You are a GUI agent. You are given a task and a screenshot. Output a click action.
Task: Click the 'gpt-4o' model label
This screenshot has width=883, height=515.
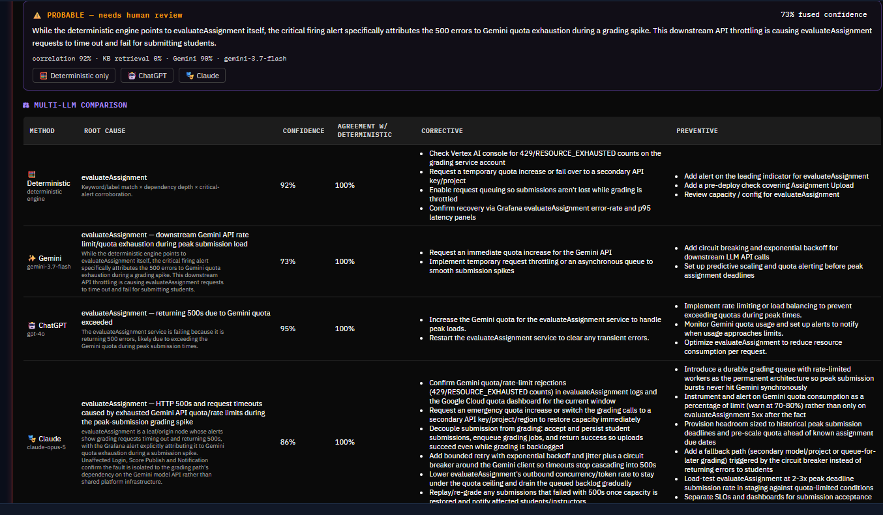click(37, 333)
